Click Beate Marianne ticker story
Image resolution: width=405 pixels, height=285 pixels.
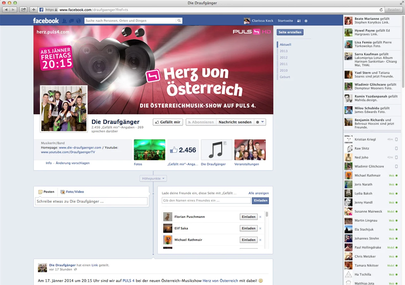pyautogui.click(x=372, y=21)
